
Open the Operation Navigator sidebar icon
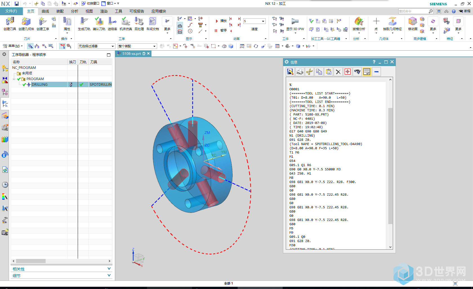click(x=5, y=104)
